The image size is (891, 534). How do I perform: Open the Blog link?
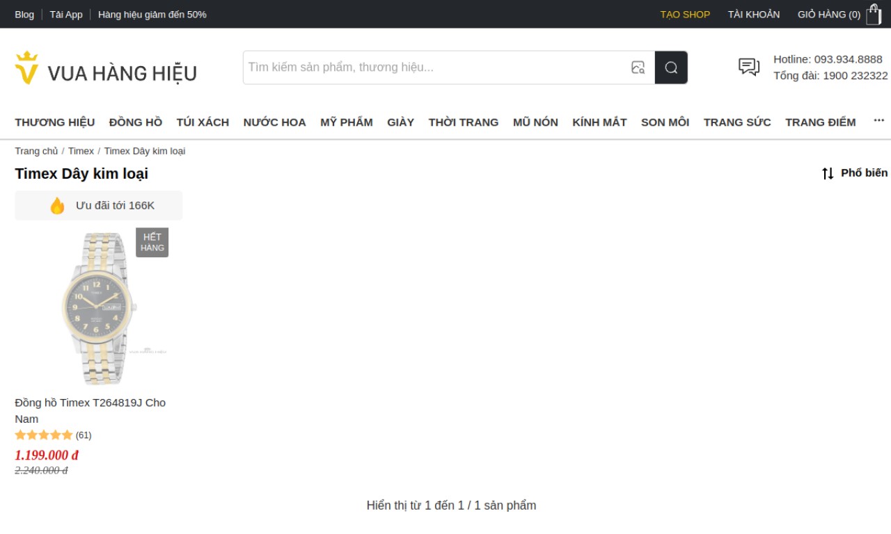[24, 14]
